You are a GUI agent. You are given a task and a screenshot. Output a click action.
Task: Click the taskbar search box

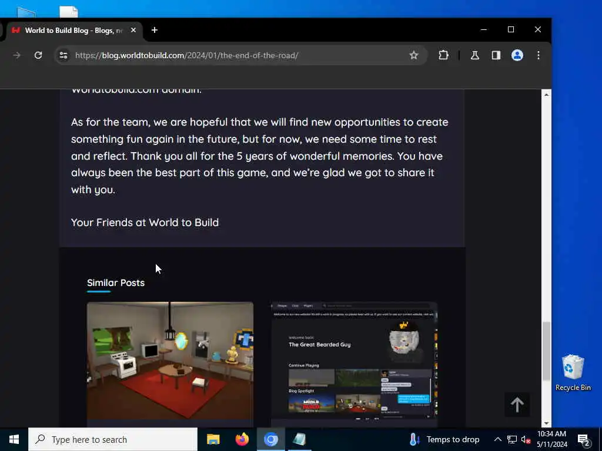(x=113, y=439)
